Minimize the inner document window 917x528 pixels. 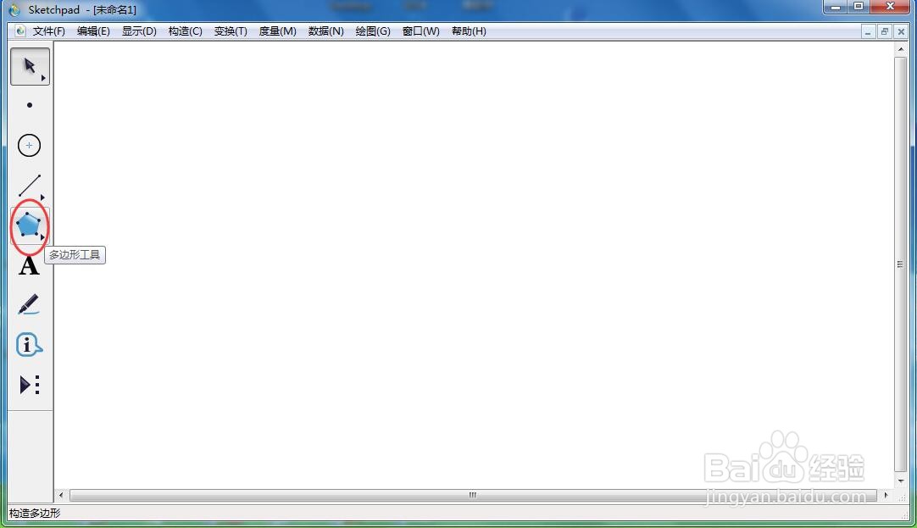[x=868, y=31]
